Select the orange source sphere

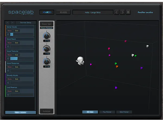(x=117, y=66)
